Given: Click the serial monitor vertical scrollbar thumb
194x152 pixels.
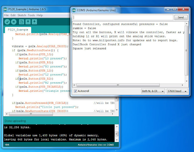Looking at the screenshot, I should 186,51.
